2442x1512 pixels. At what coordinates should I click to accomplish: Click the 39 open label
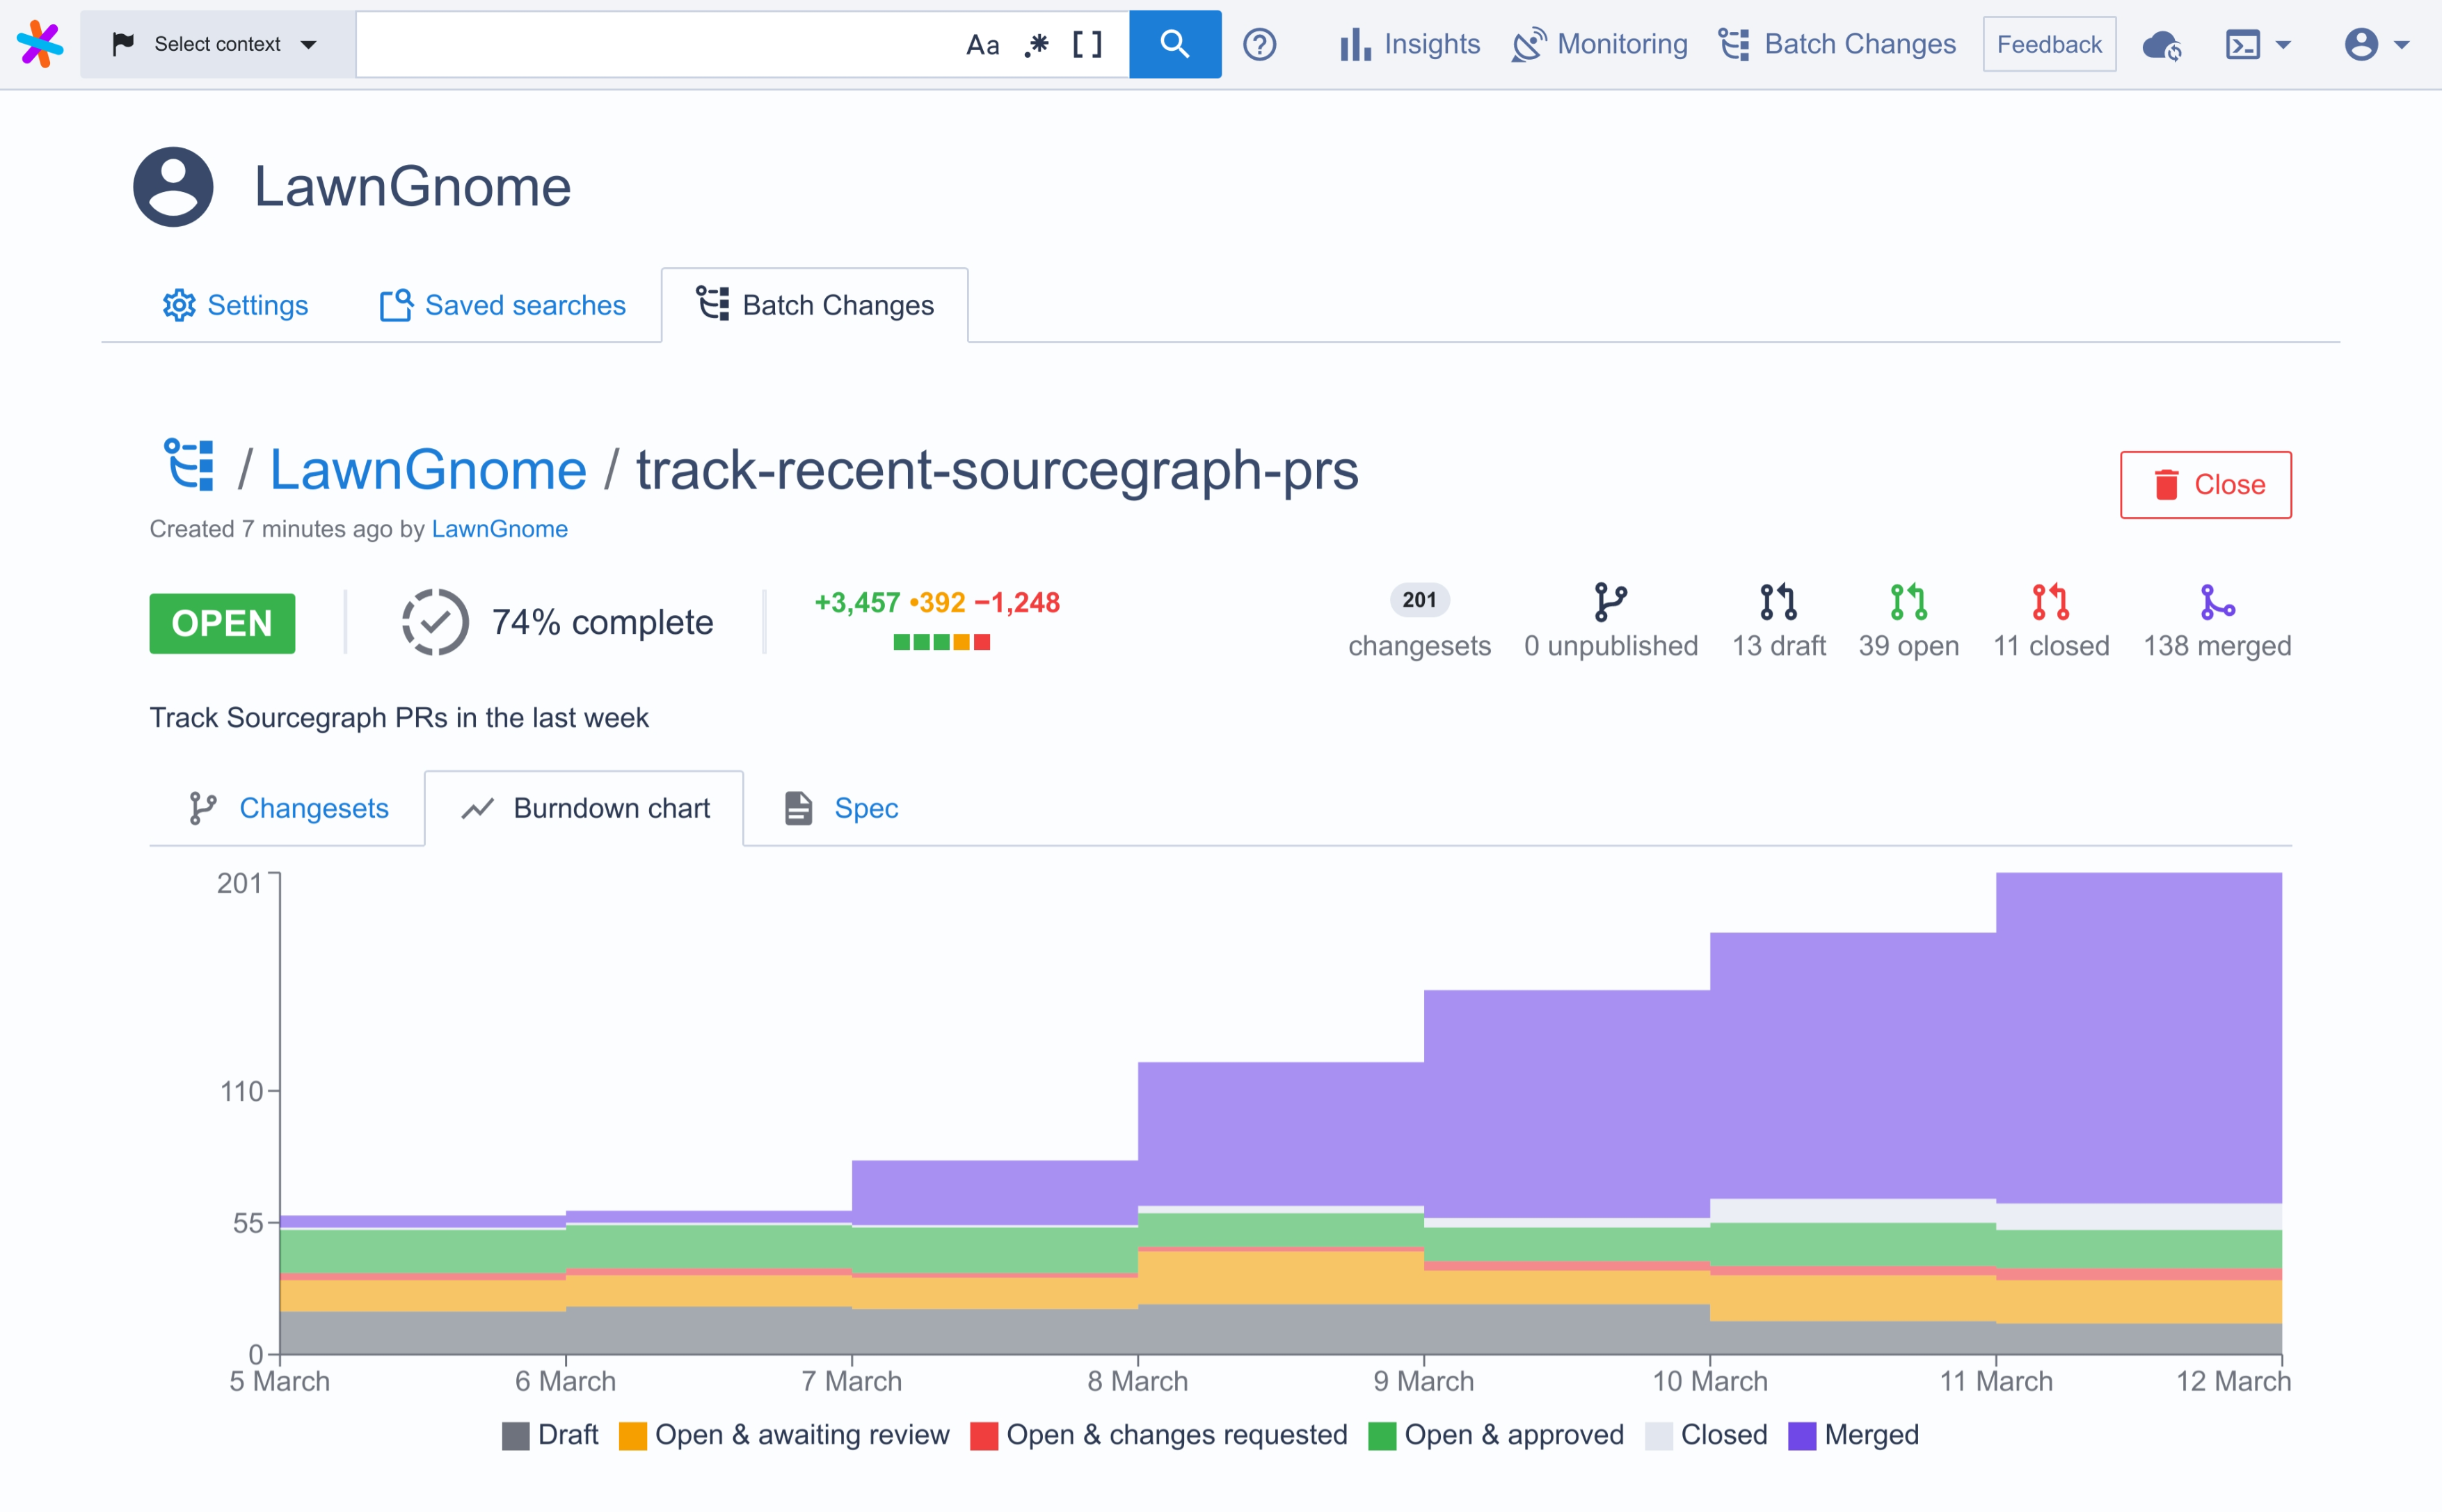(1908, 646)
